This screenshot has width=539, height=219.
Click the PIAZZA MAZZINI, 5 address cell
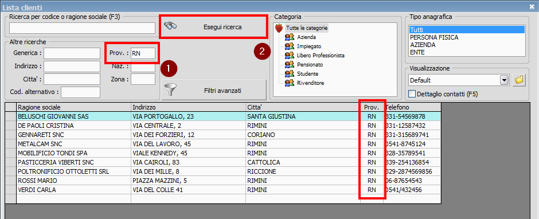pyautogui.click(x=189, y=181)
